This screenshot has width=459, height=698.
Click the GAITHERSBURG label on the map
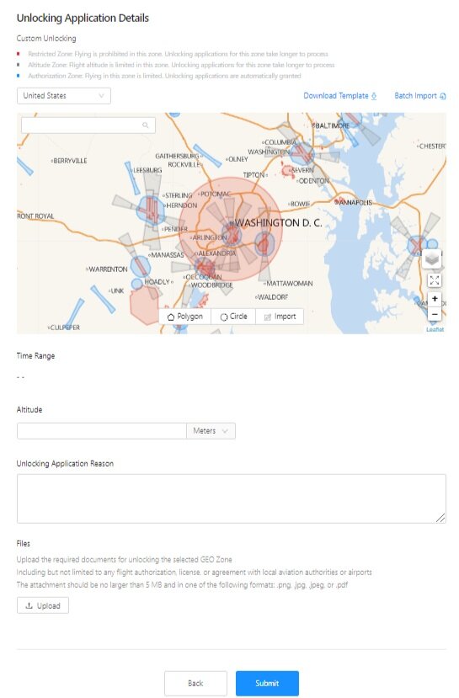pos(177,156)
